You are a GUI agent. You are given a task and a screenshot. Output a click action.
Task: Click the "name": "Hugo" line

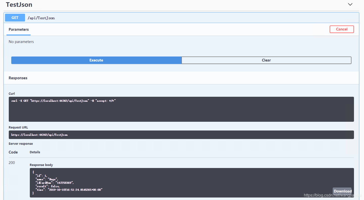click(47, 179)
